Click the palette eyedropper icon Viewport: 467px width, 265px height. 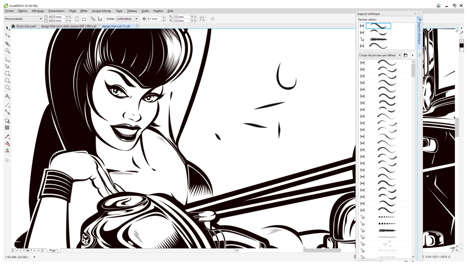tap(461, 32)
